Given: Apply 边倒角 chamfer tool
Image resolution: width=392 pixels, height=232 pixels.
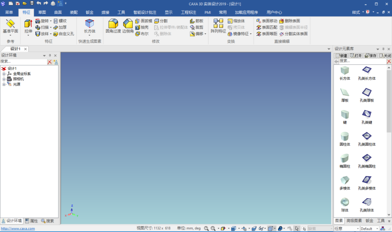Looking at the screenshot, I should [128, 26].
